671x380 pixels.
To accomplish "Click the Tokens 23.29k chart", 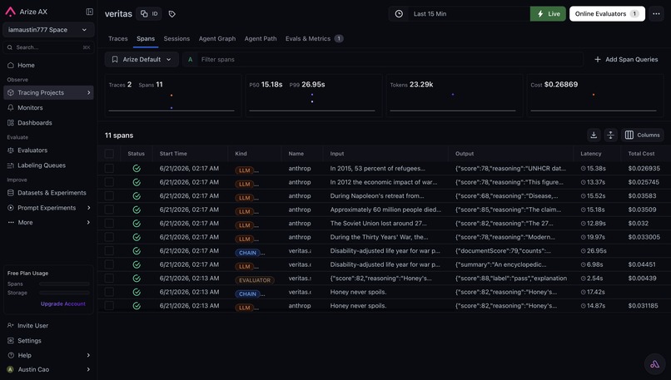I will [453, 96].
